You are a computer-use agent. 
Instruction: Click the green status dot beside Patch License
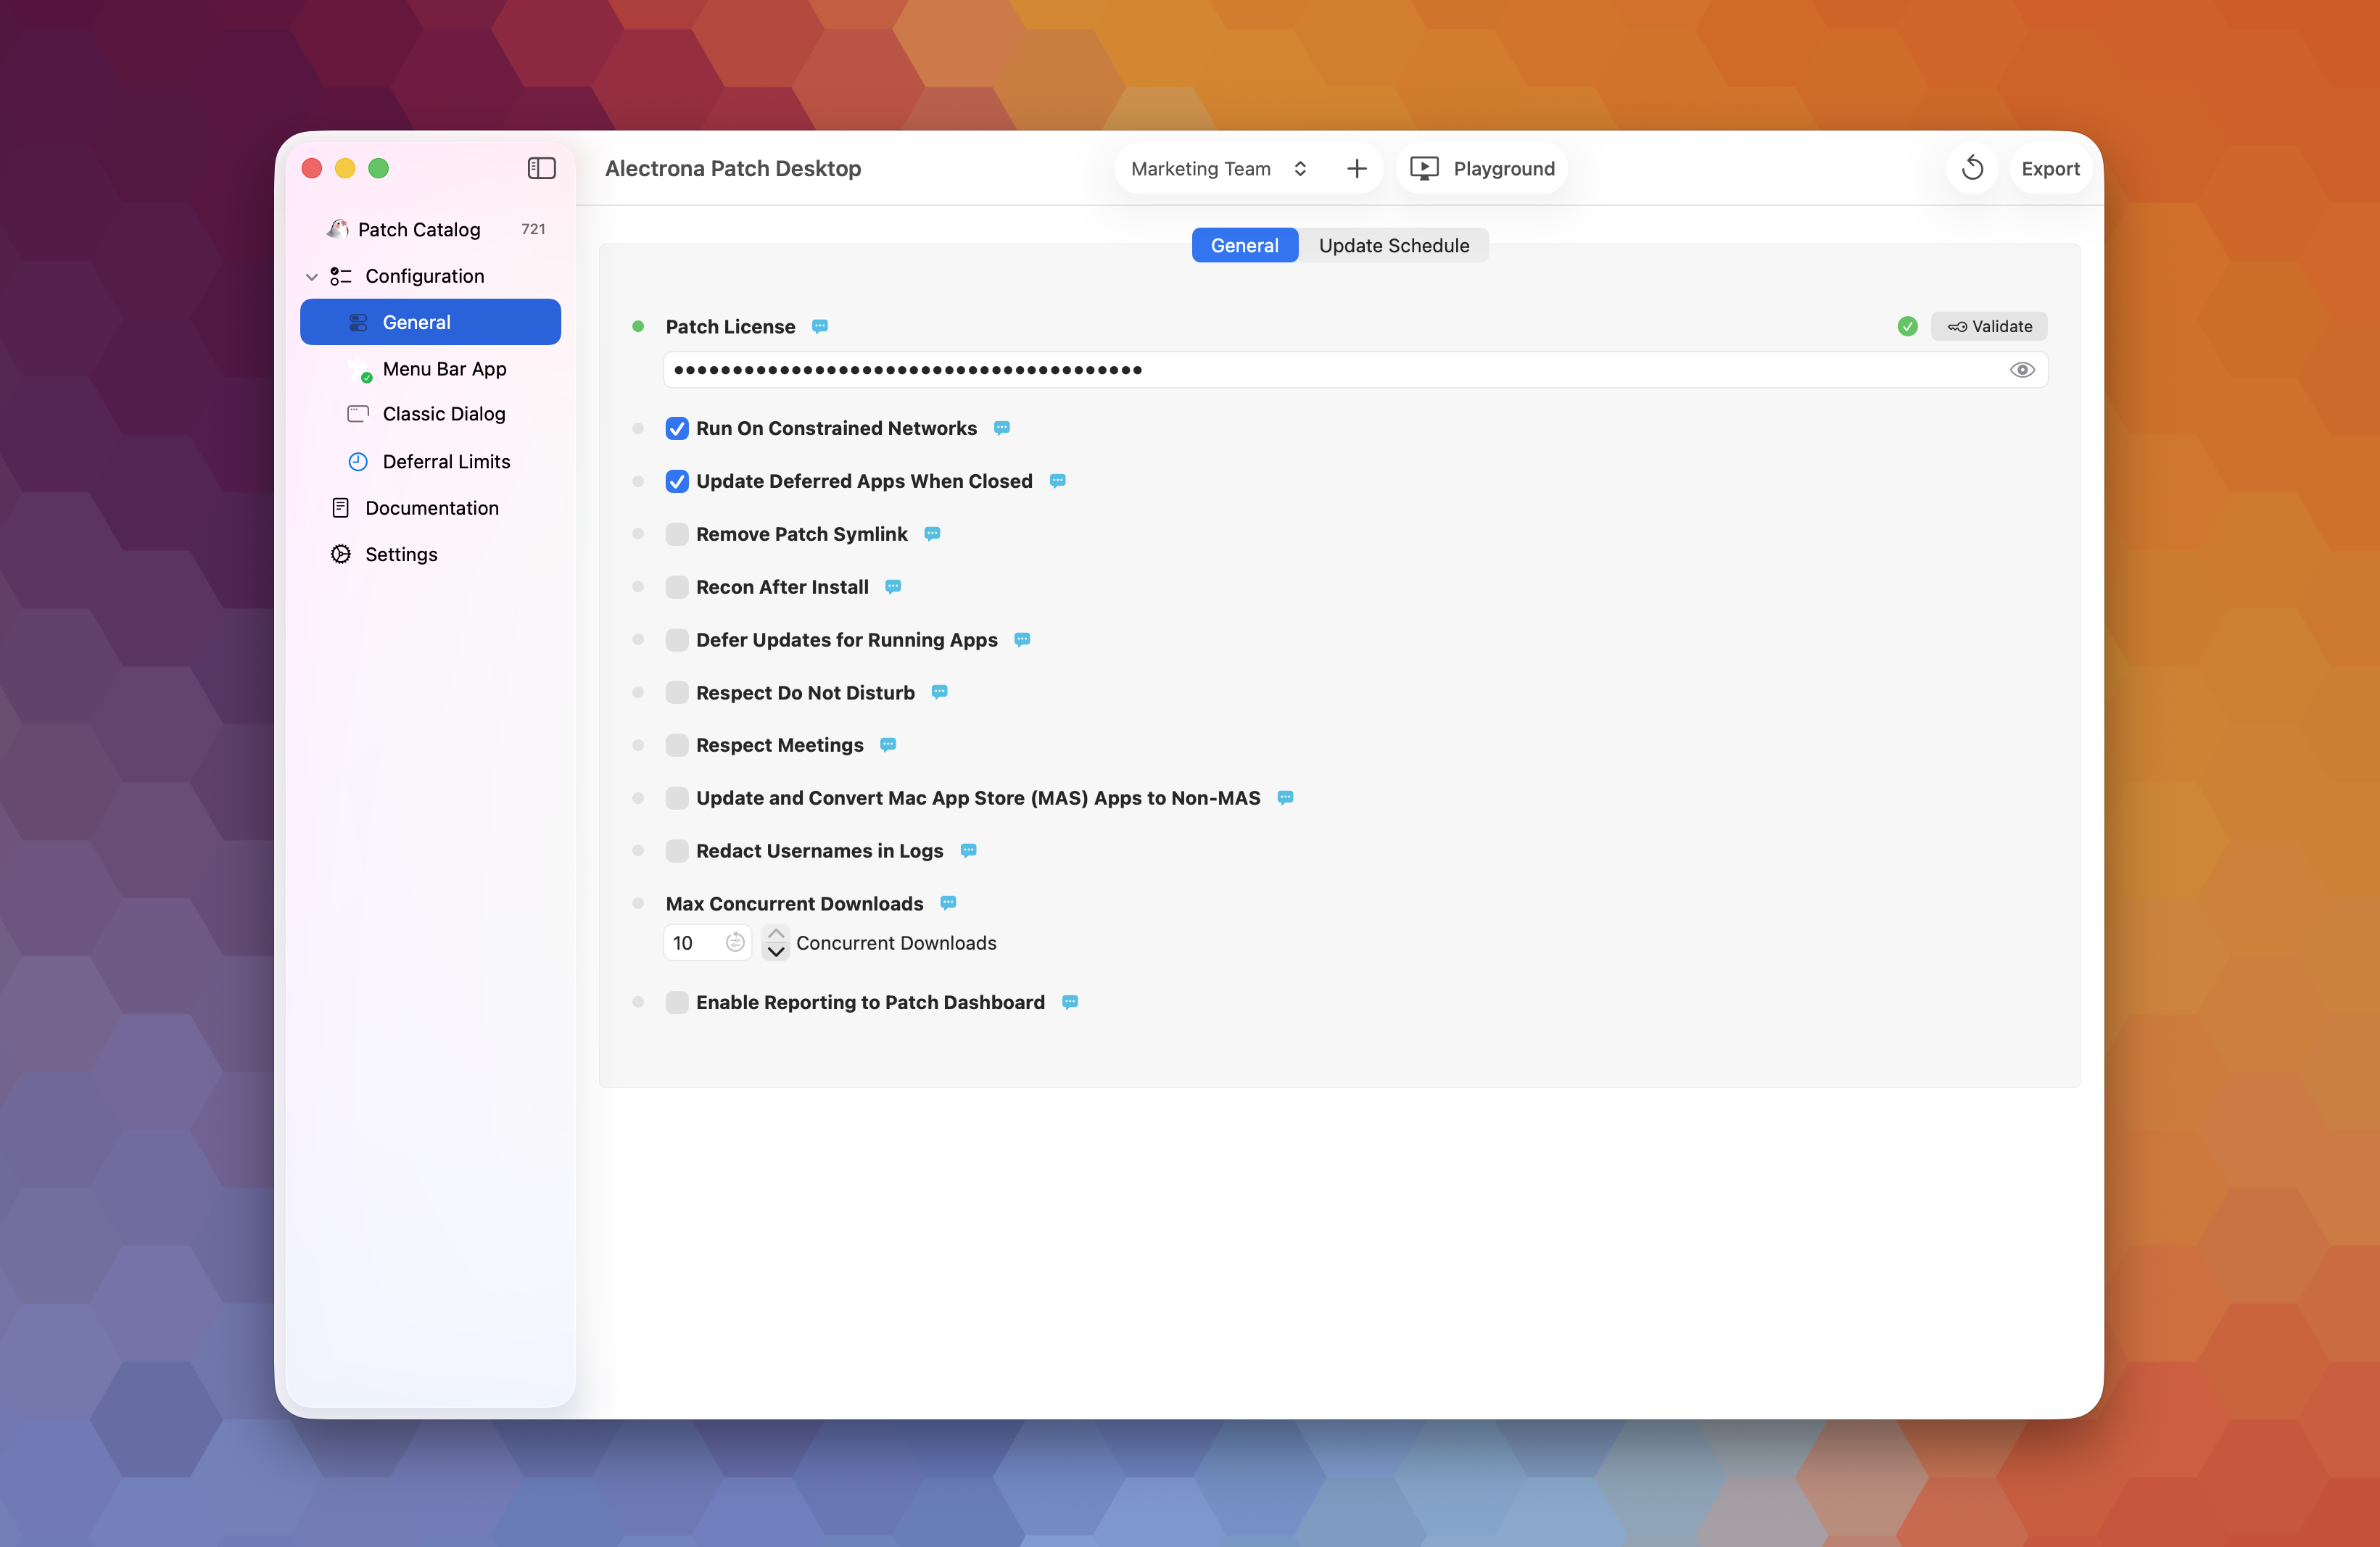pyautogui.click(x=638, y=325)
